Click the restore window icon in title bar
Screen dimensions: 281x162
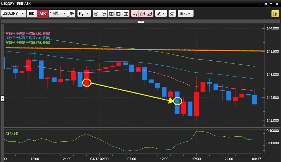(x=271, y=4)
